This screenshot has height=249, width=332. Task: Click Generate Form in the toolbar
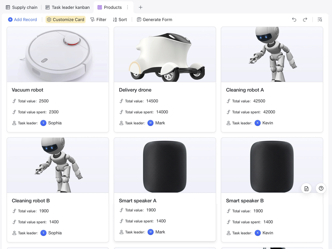(154, 19)
